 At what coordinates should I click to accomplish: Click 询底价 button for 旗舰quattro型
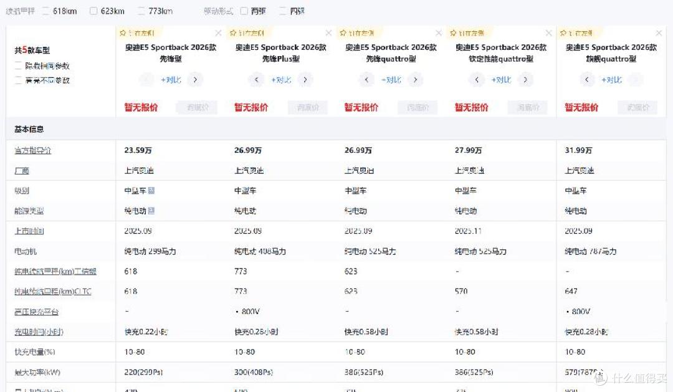click(x=638, y=107)
